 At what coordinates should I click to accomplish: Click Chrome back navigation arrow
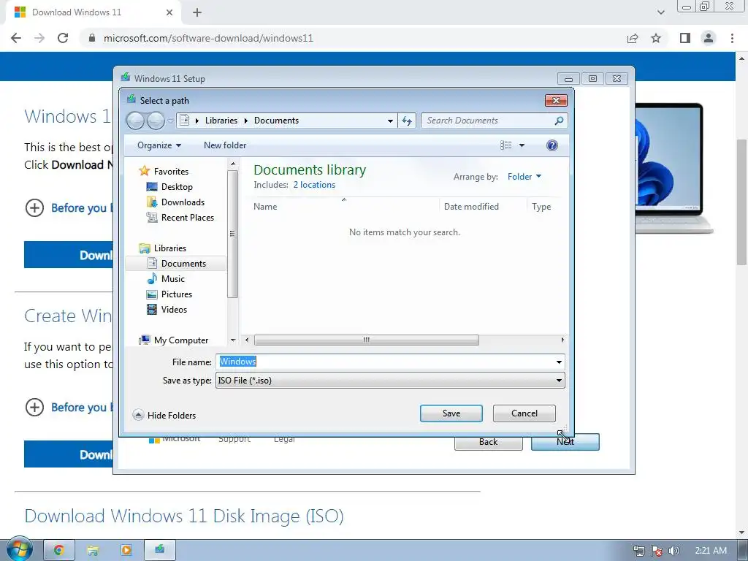point(16,38)
